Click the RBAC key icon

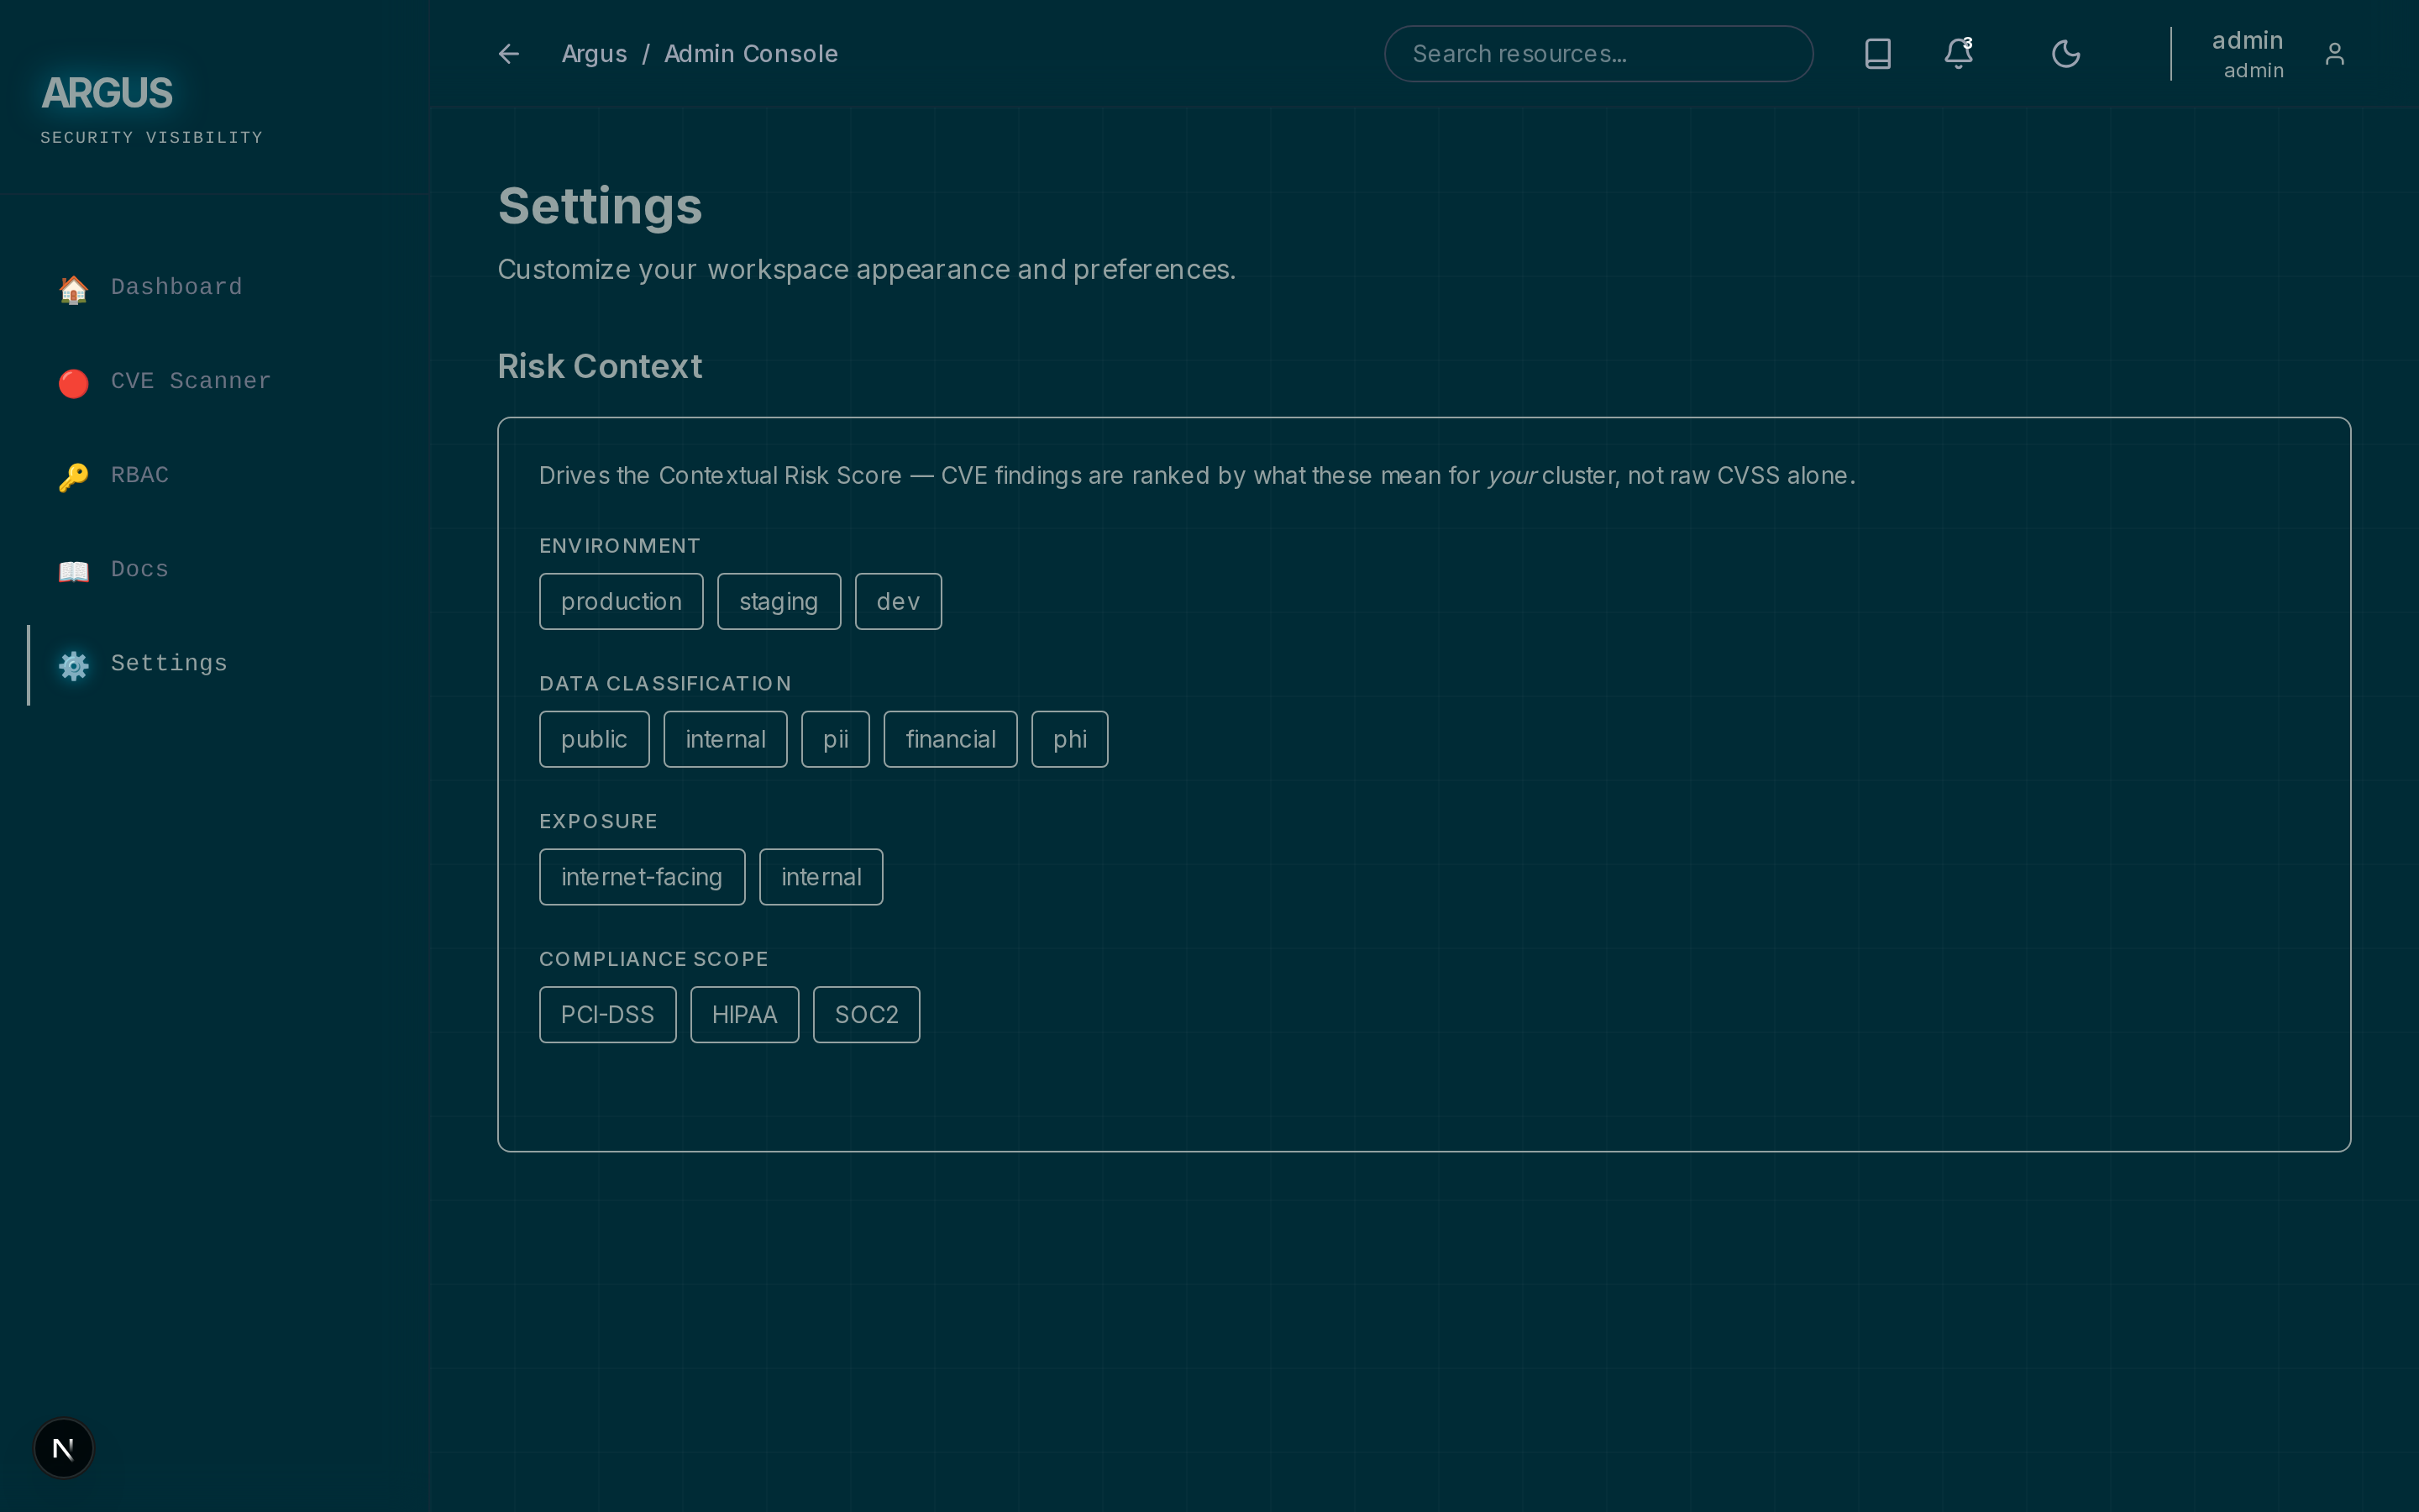click(73, 477)
